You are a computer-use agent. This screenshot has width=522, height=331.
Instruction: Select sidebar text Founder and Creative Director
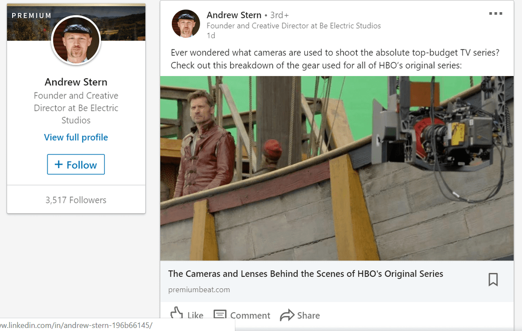pyautogui.click(x=76, y=108)
